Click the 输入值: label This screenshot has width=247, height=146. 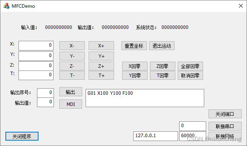[29, 27]
